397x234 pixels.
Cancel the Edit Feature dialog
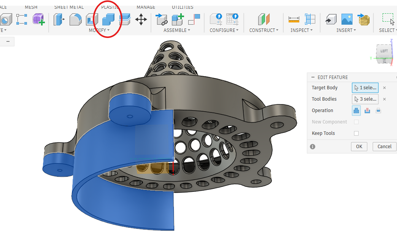(384, 146)
